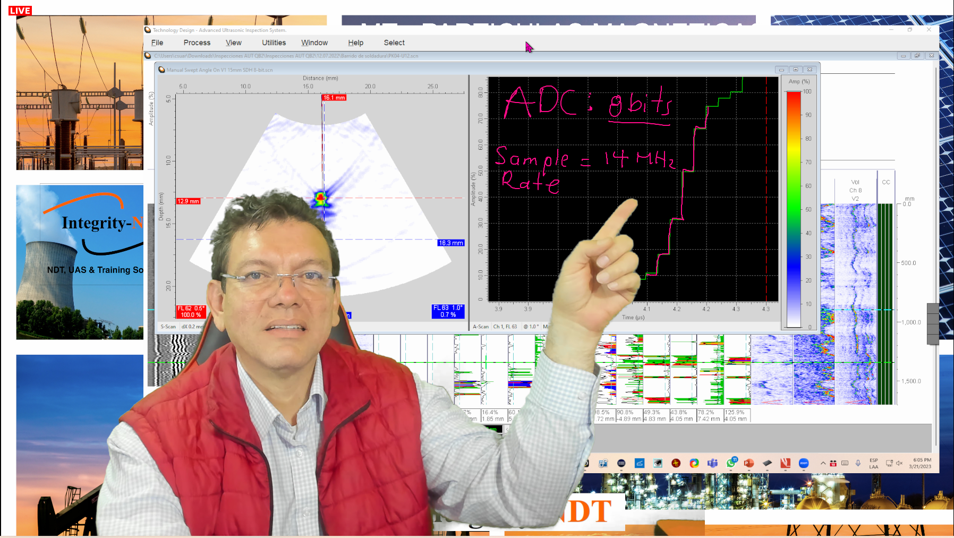Viewport: 954px width, 538px height.
Task: Click the Vol Ch 8 V2 column header
Action: click(855, 190)
